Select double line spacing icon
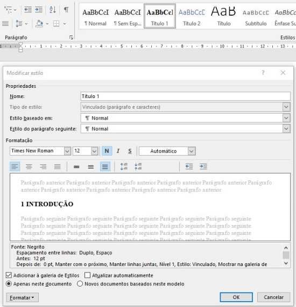This screenshot has width=296, height=307. coord(105,166)
